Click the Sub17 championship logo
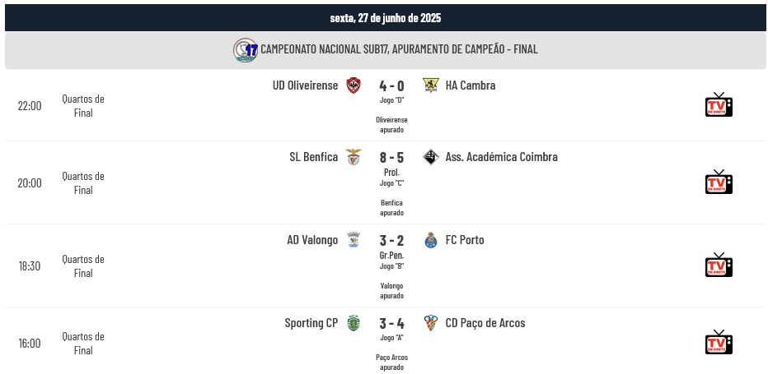Image resolution: width=768 pixels, height=374 pixels. coord(246,50)
